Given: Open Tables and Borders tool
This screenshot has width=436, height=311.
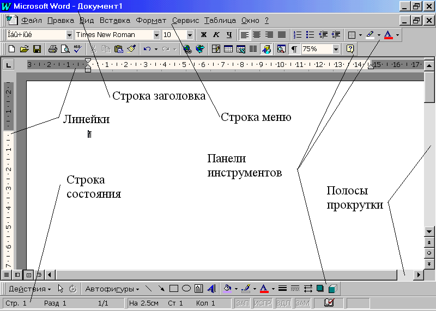Looking at the screenshot, I should 216,49.
